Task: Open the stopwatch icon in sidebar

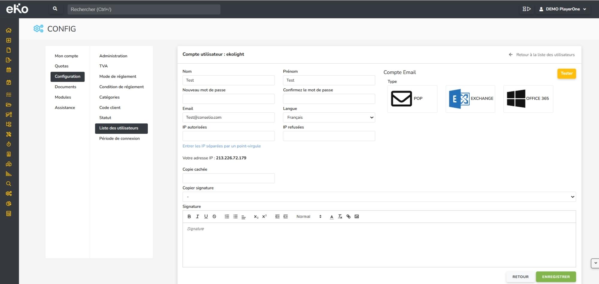Action: (x=9, y=144)
